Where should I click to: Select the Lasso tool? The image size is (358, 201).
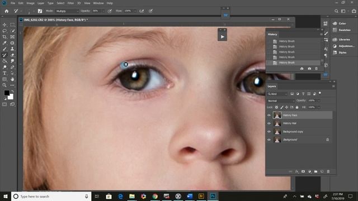(4, 31)
